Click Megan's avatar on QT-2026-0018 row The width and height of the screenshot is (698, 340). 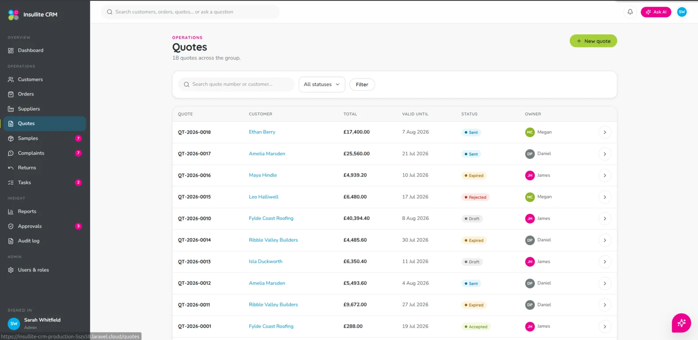(530, 132)
